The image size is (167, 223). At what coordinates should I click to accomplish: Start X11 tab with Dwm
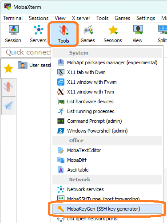point(107,72)
